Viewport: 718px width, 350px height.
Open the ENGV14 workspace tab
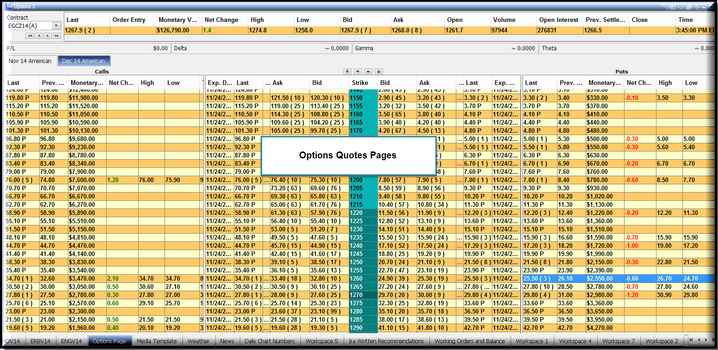coord(72,341)
